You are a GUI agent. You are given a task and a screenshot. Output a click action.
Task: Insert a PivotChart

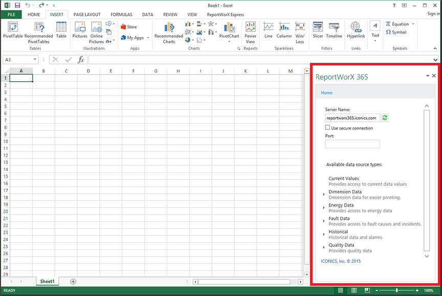[x=229, y=33]
